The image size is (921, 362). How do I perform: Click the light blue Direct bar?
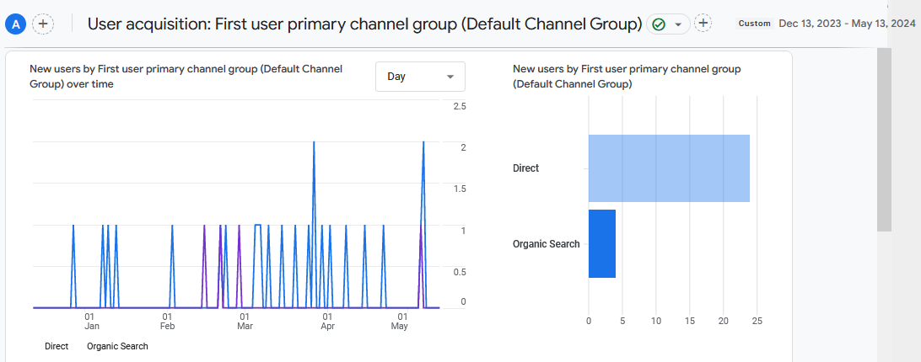click(669, 168)
